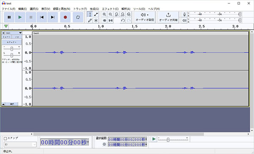254x154 pixels.
Task: Click the Fit selection to width icon
Action: pyautogui.click(x=116, y=14)
